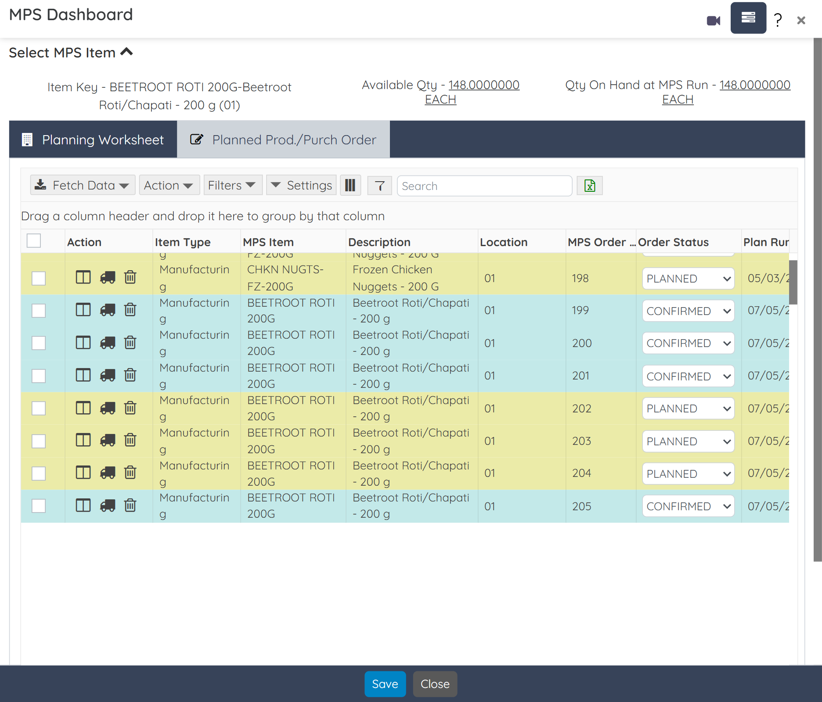Open status dropdown for order 200

tap(688, 343)
